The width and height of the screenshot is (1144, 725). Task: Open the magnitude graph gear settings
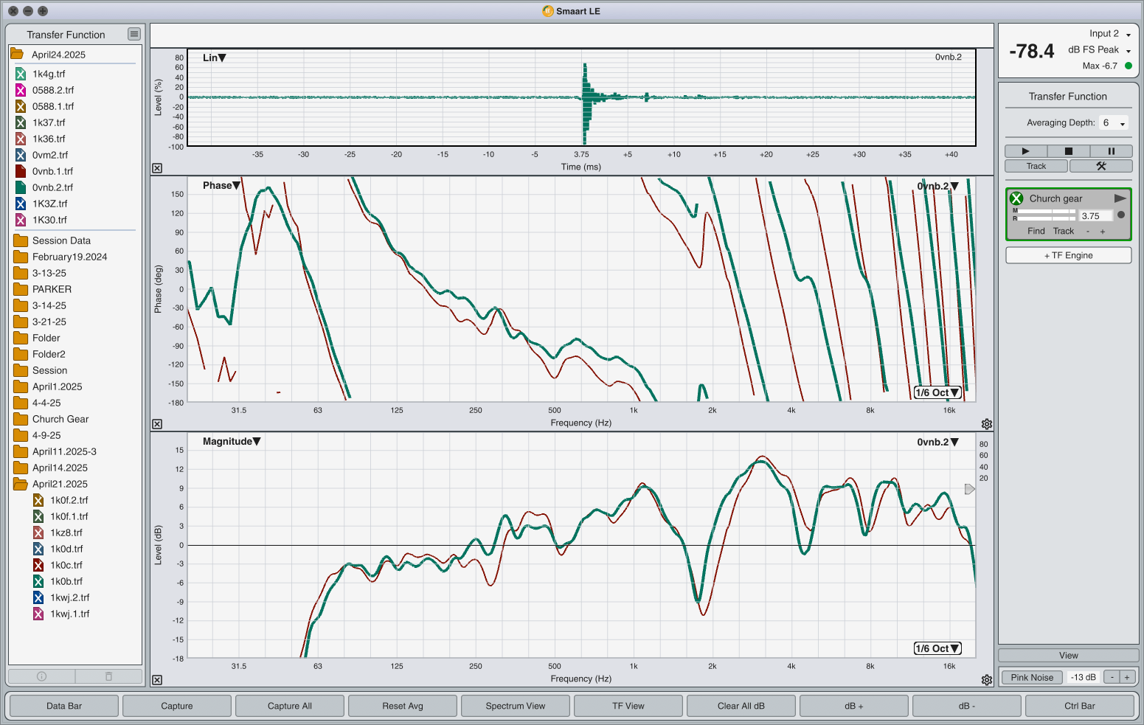(986, 680)
